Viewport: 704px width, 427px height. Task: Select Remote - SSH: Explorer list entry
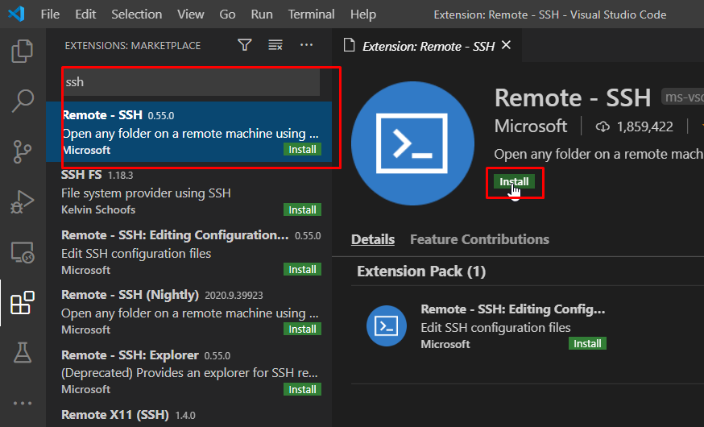[188, 371]
